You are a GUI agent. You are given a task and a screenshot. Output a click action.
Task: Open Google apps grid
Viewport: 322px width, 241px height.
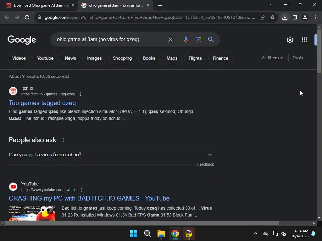(304, 40)
